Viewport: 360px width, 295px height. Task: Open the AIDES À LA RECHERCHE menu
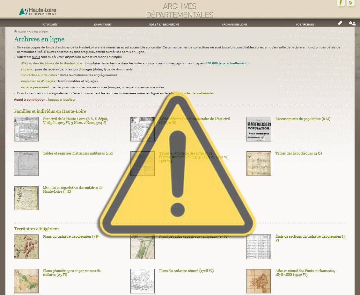[x=164, y=24]
